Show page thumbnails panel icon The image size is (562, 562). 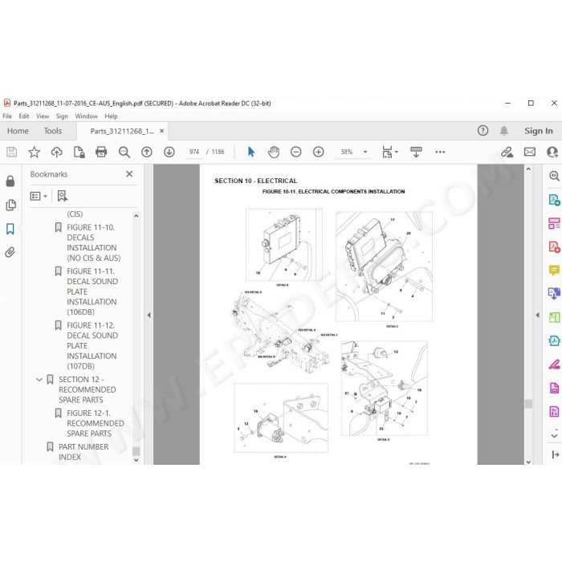point(10,205)
